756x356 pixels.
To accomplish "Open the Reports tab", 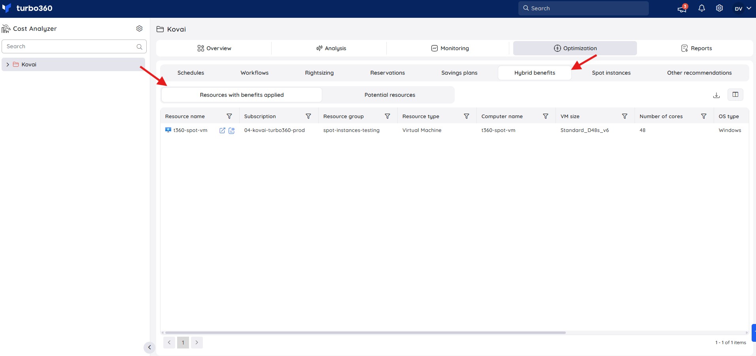I will click(696, 48).
